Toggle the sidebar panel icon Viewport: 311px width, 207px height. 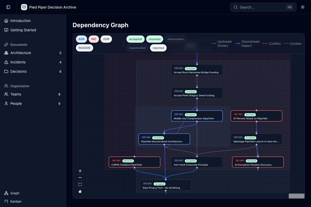pyautogui.click(x=8, y=7)
